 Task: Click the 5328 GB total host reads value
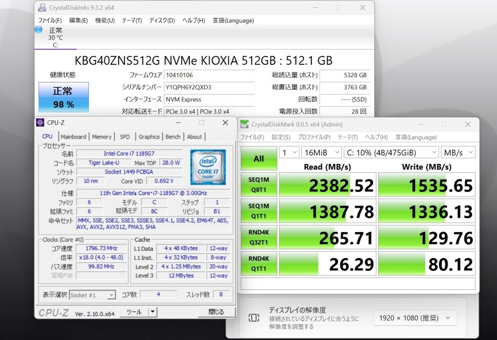(345, 75)
